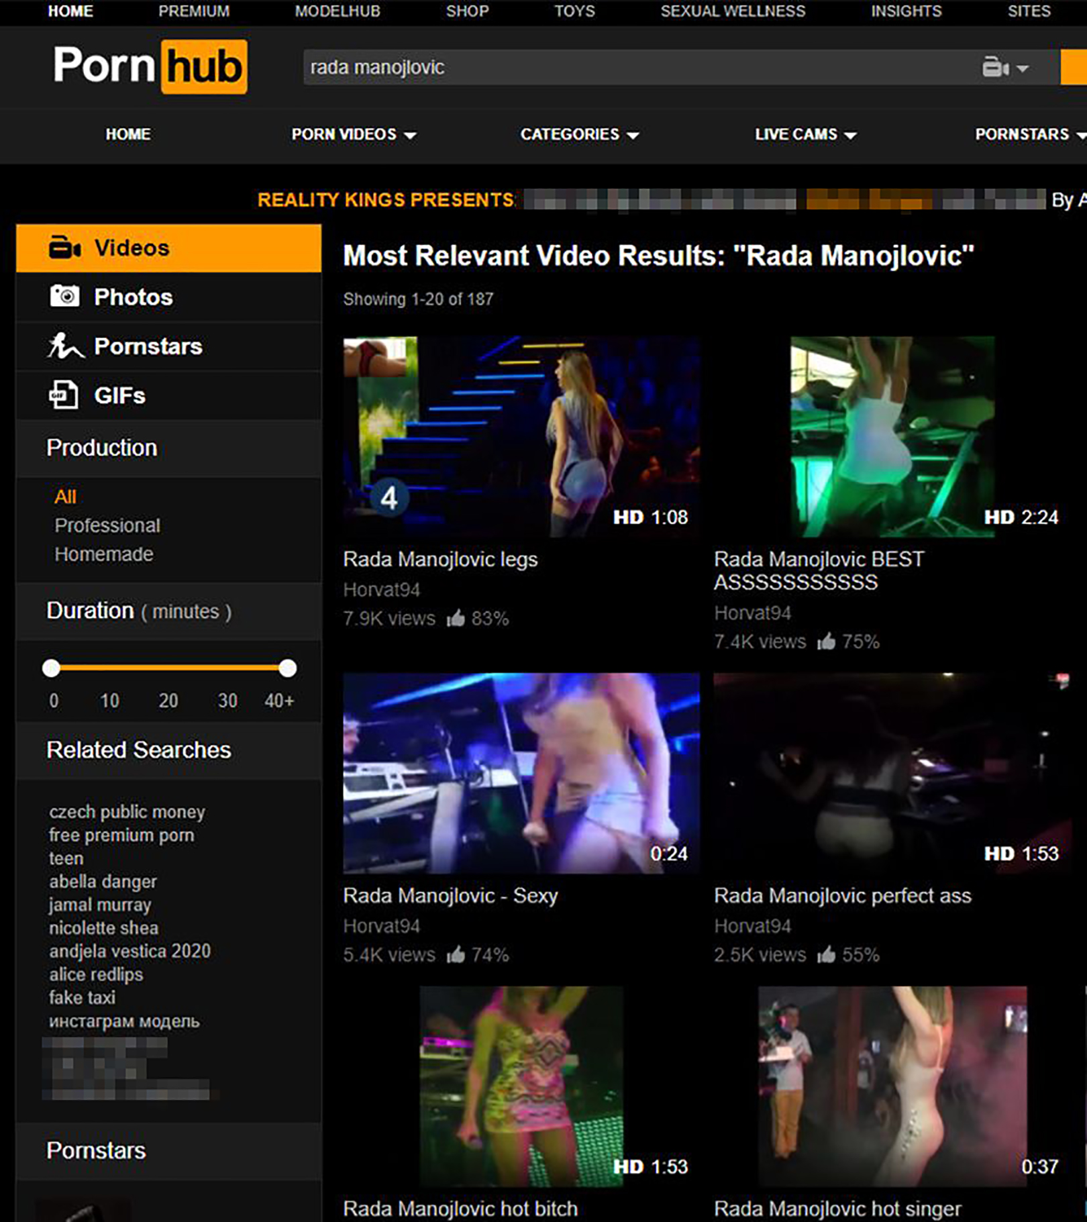Viewport: 1087px width, 1222px height.
Task: Open the INSIGHTS menu item
Action: tap(905, 11)
